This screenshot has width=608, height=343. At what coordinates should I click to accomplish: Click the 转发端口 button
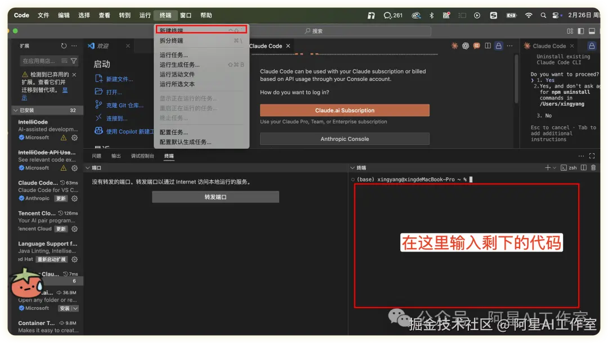216,197
